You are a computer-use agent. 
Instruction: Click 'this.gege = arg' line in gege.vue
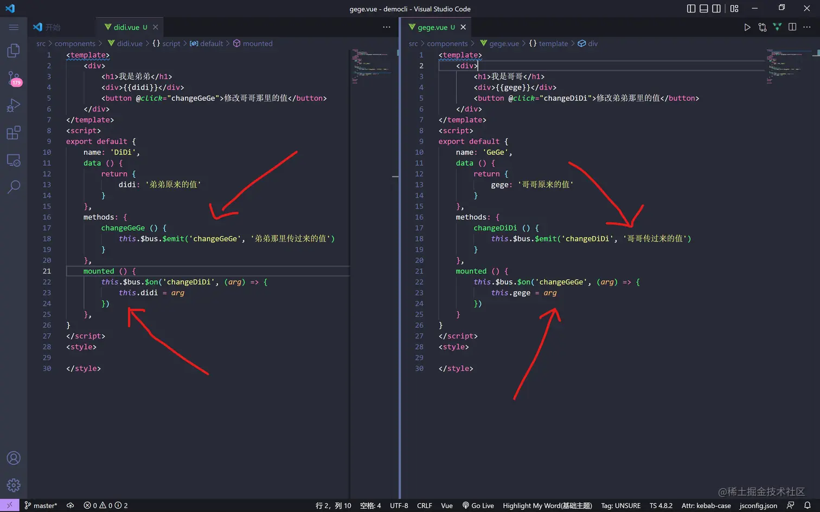524,293
